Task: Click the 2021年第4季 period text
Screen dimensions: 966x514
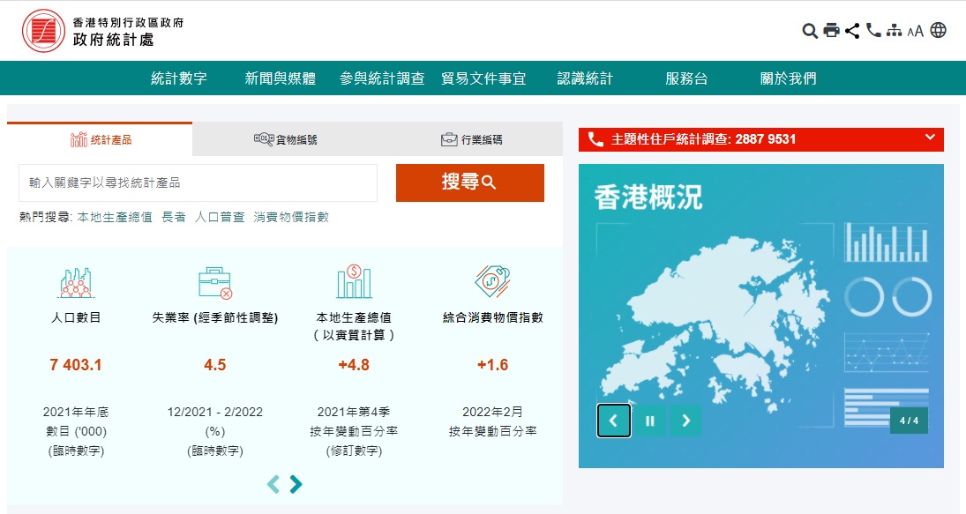Action: click(354, 412)
